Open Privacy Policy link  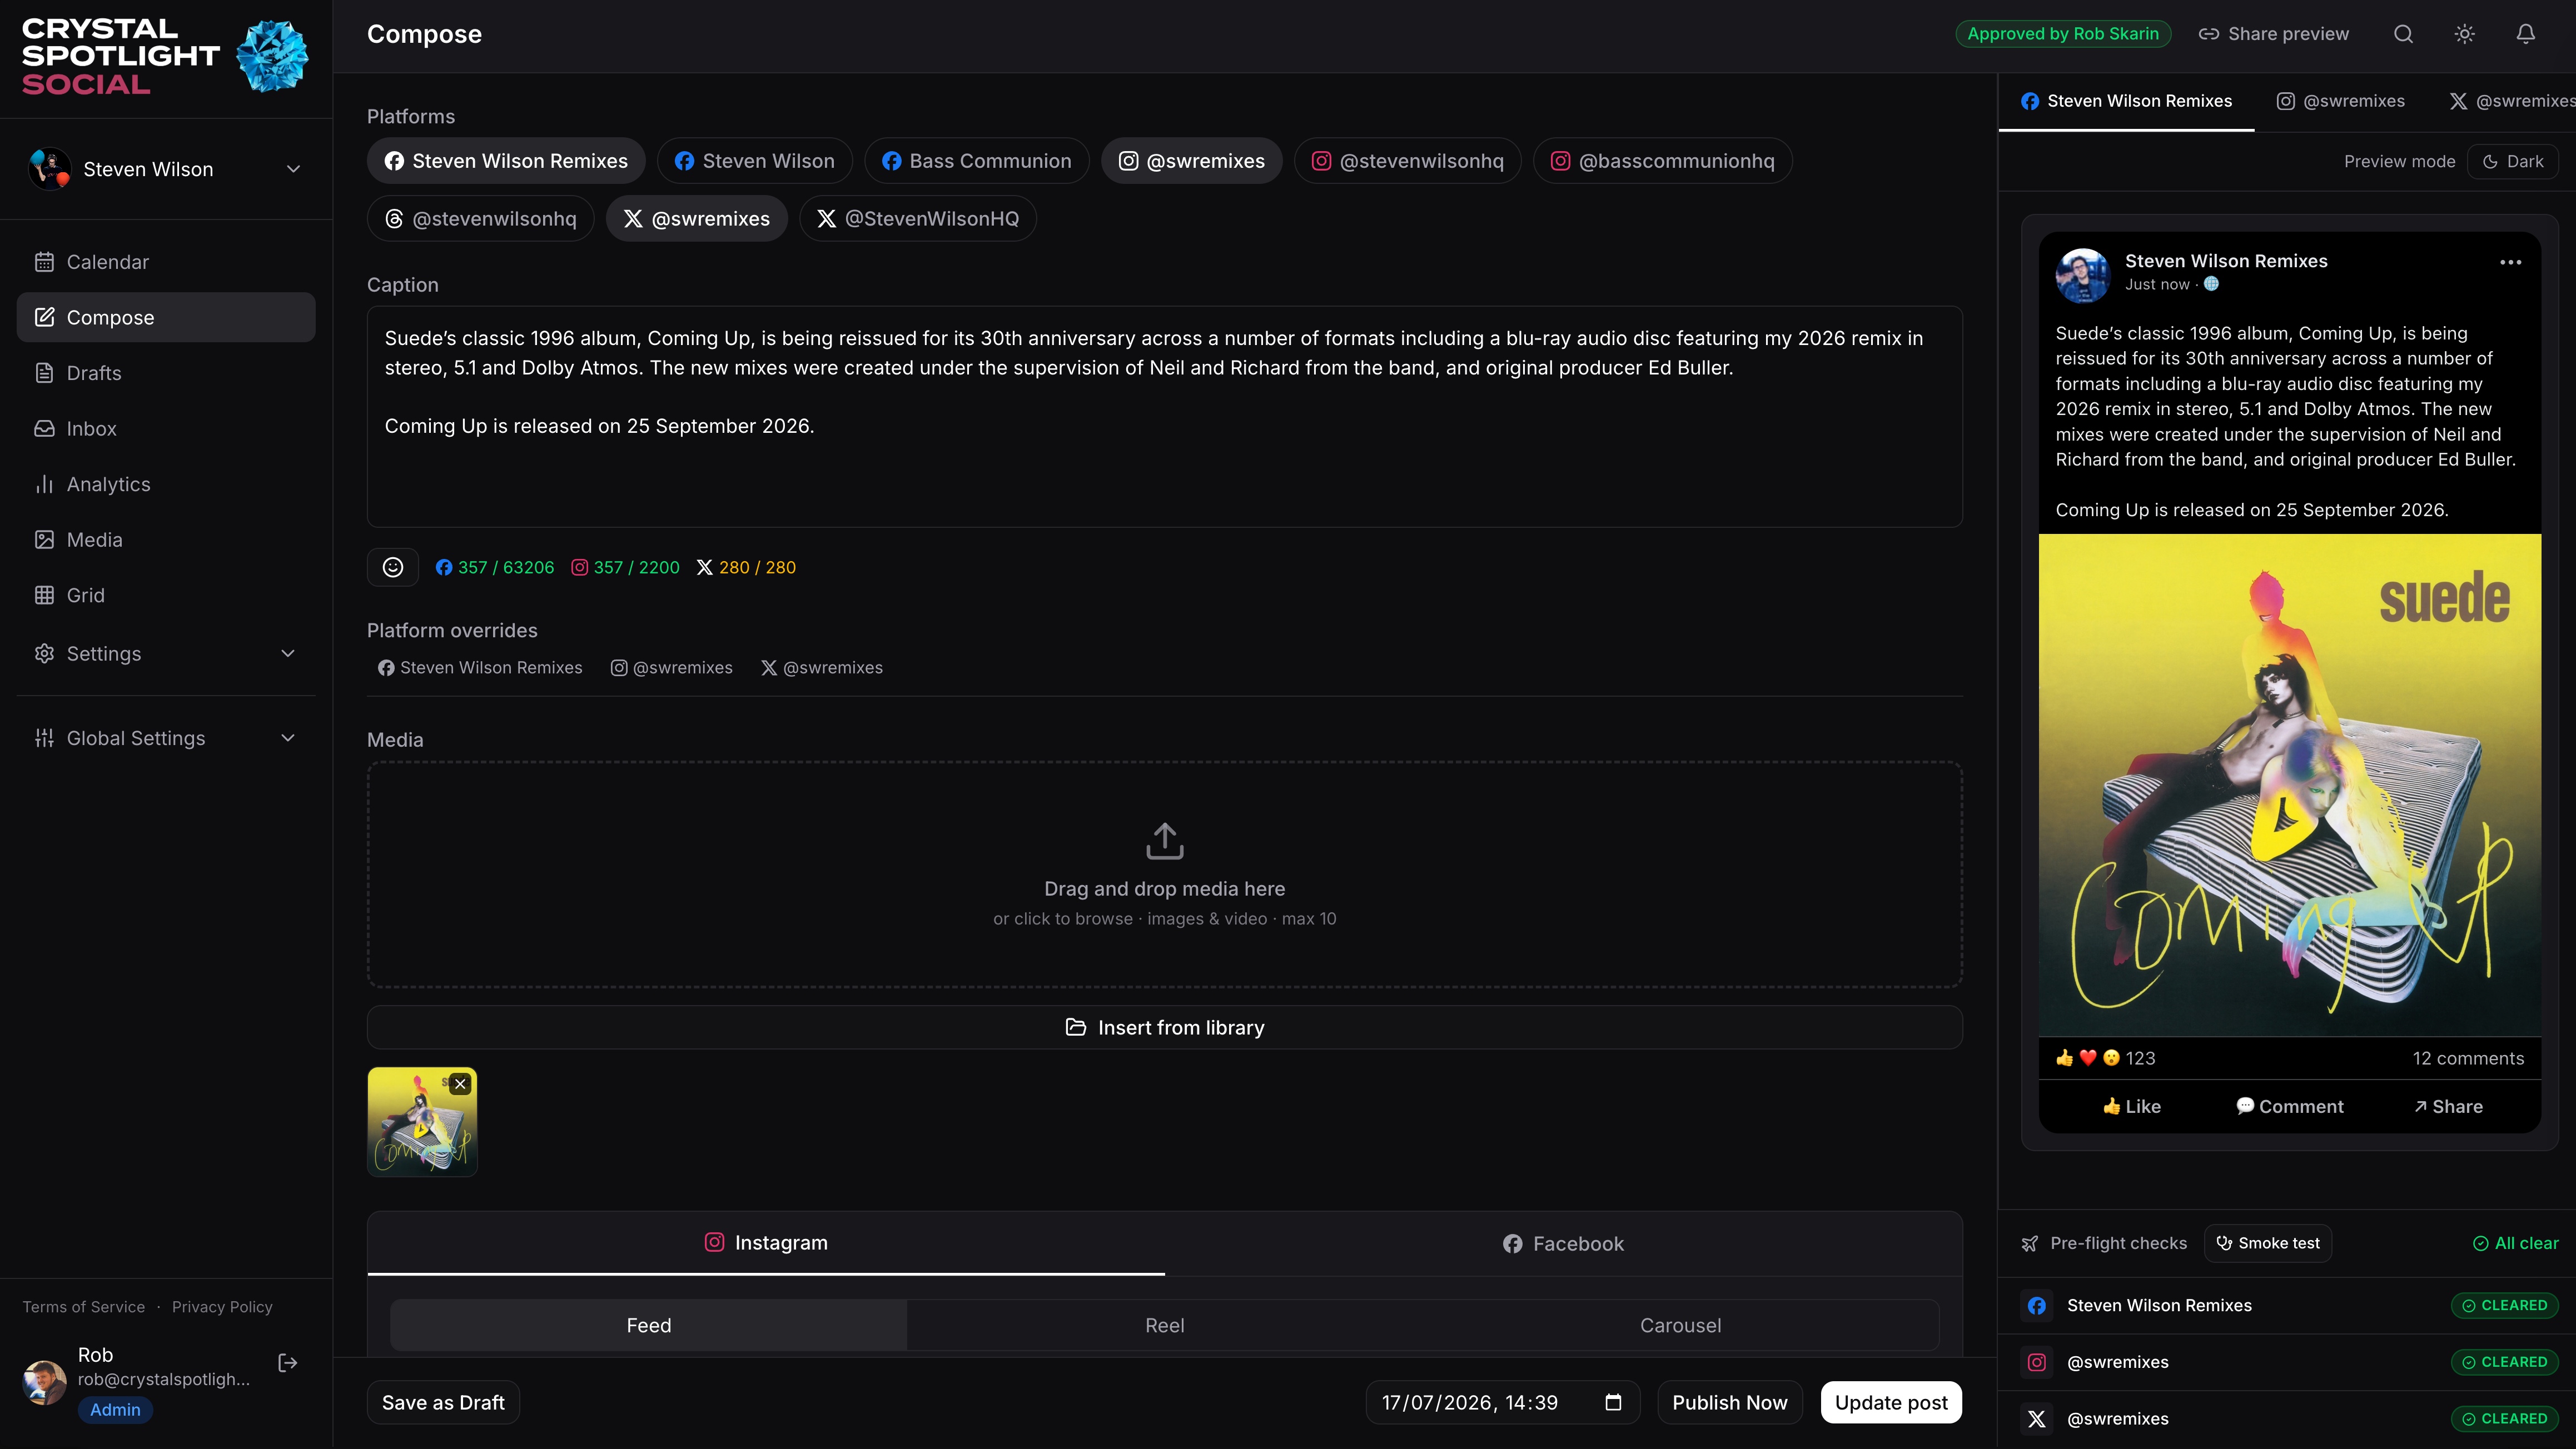click(222, 1307)
